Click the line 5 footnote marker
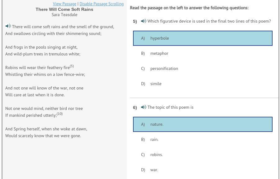The height and width of the screenshot is (179, 280). pos(72,66)
